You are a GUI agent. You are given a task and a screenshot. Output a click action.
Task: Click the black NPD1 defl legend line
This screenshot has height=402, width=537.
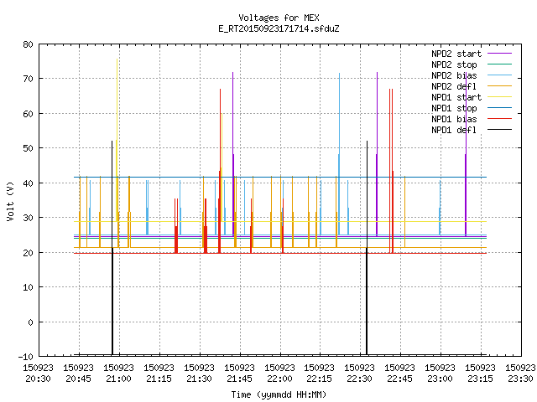coord(499,130)
